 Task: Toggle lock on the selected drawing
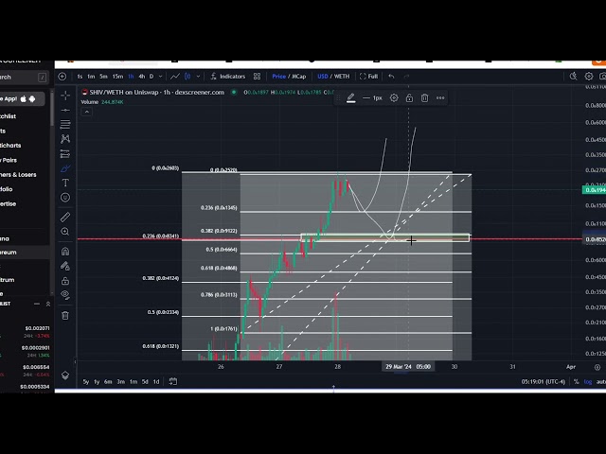point(409,97)
